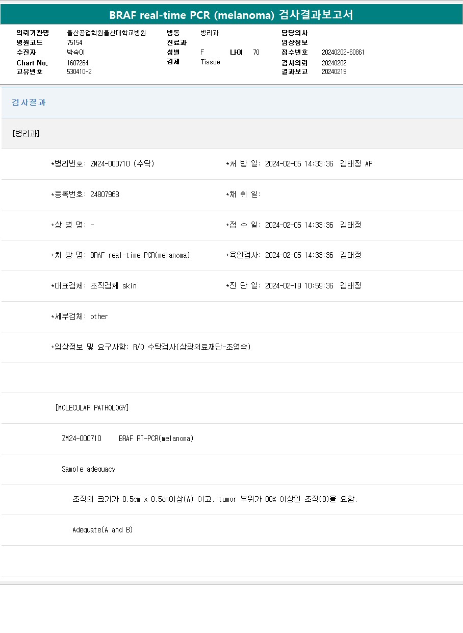The image size is (463, 633).
Task: Select the 세부검체 other row
Action: 80,316
